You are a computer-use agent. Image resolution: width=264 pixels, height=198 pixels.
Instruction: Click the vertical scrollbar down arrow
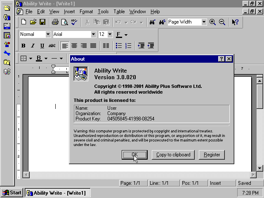tap(259, 168)
